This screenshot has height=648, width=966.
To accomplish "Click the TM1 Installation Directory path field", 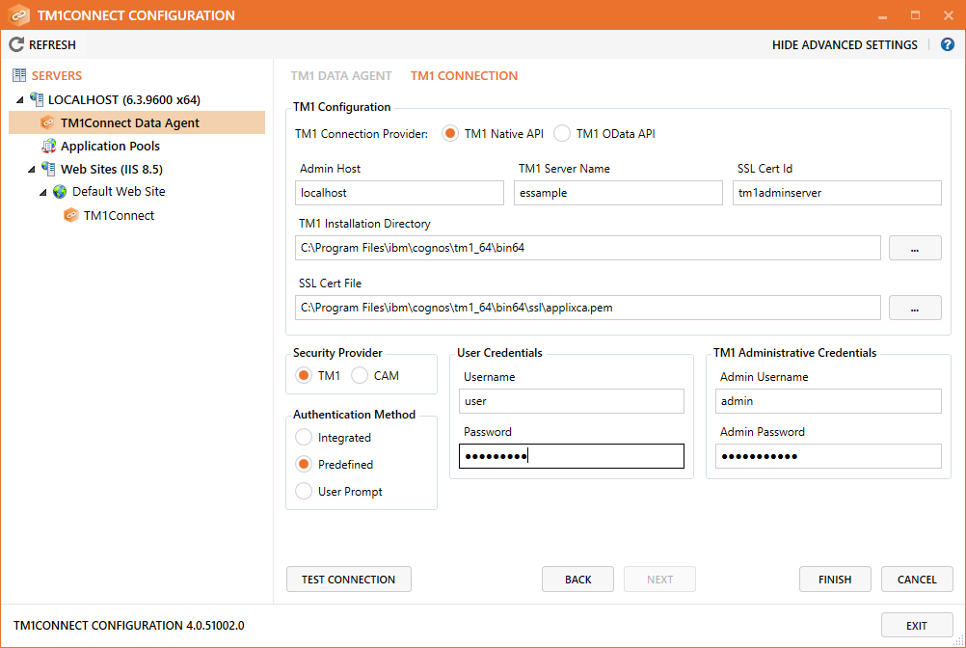I will pyautogui.click(x=588, y=248).
